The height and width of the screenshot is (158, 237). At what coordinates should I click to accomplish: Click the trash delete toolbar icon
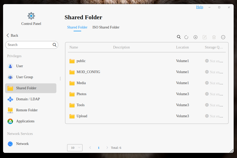[214, 37]
